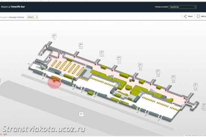Select the sixth gate airplane icon from left
Screen dimensions: 206x137
158,71
